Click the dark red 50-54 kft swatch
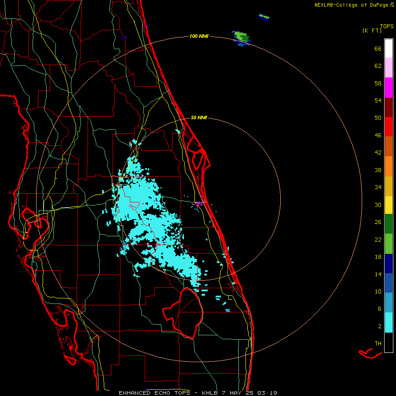The width and height of the screenshot is (396, 396). coord(389,107)
